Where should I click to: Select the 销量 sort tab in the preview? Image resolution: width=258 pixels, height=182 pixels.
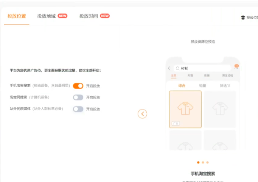coord(203,86)
